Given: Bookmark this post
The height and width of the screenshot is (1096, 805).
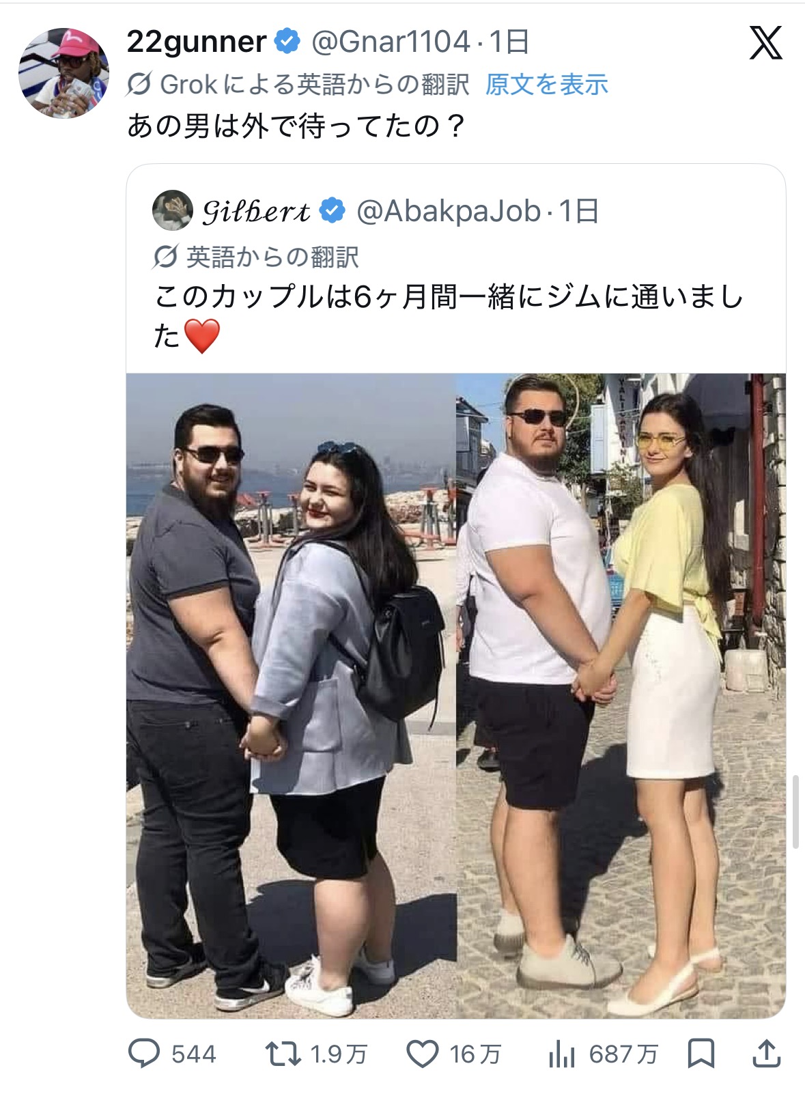Looking at the screenshot, I should pyautogui.click(x=701, y=1054).
